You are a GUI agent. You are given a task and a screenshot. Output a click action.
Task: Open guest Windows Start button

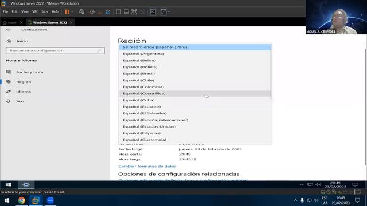coord(9,184)
